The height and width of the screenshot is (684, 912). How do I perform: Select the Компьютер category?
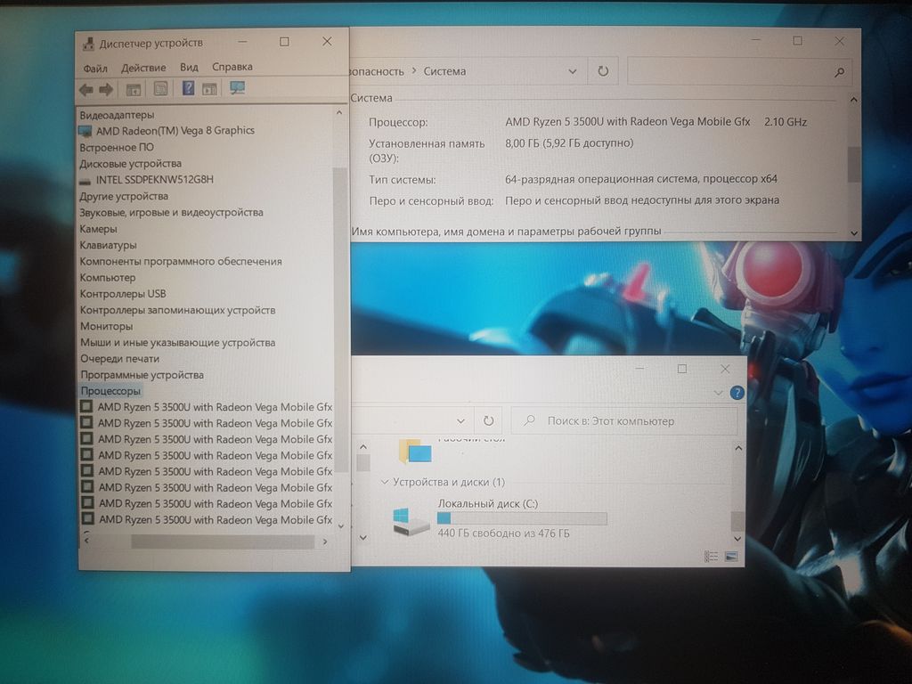[x=108, y=278]
